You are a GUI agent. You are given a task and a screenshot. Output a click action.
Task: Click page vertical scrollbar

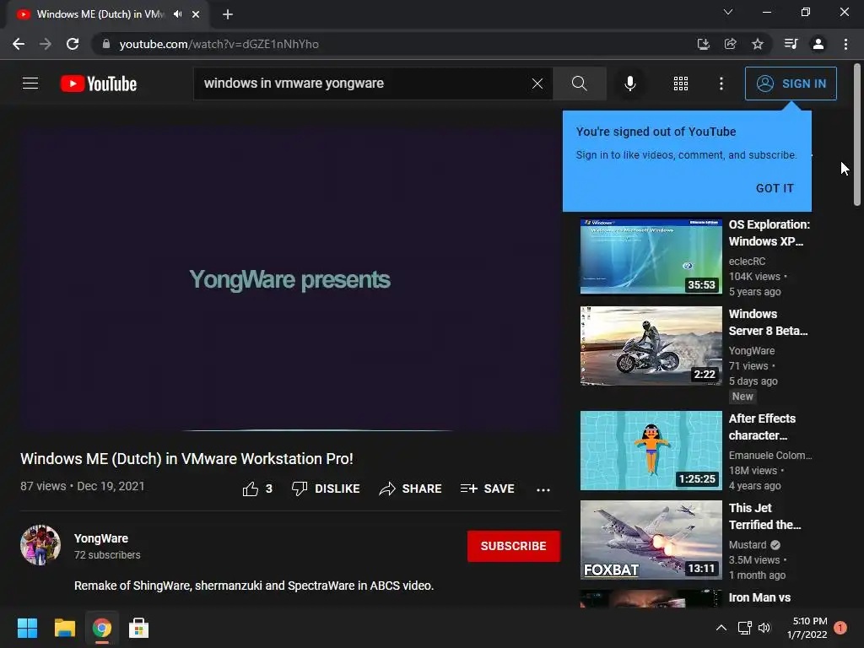[x=857, y=135]
